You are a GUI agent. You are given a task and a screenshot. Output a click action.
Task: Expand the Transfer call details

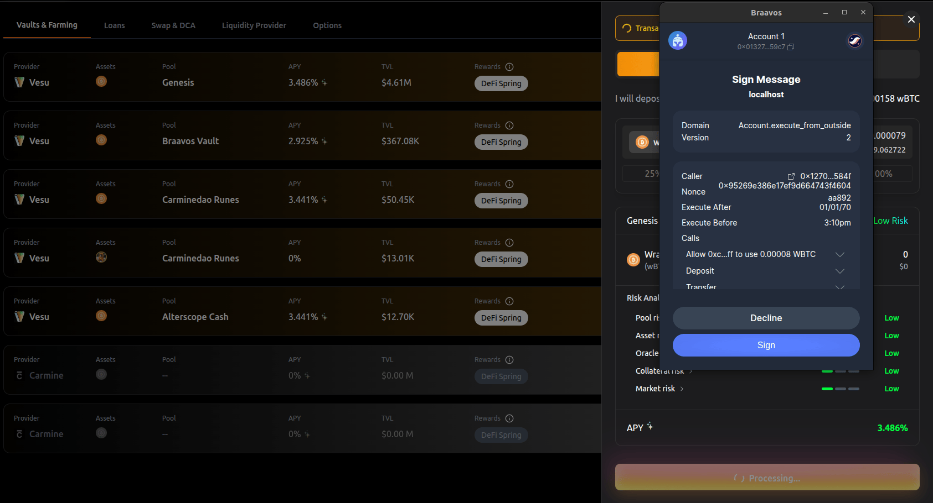(x=839, y=287)
